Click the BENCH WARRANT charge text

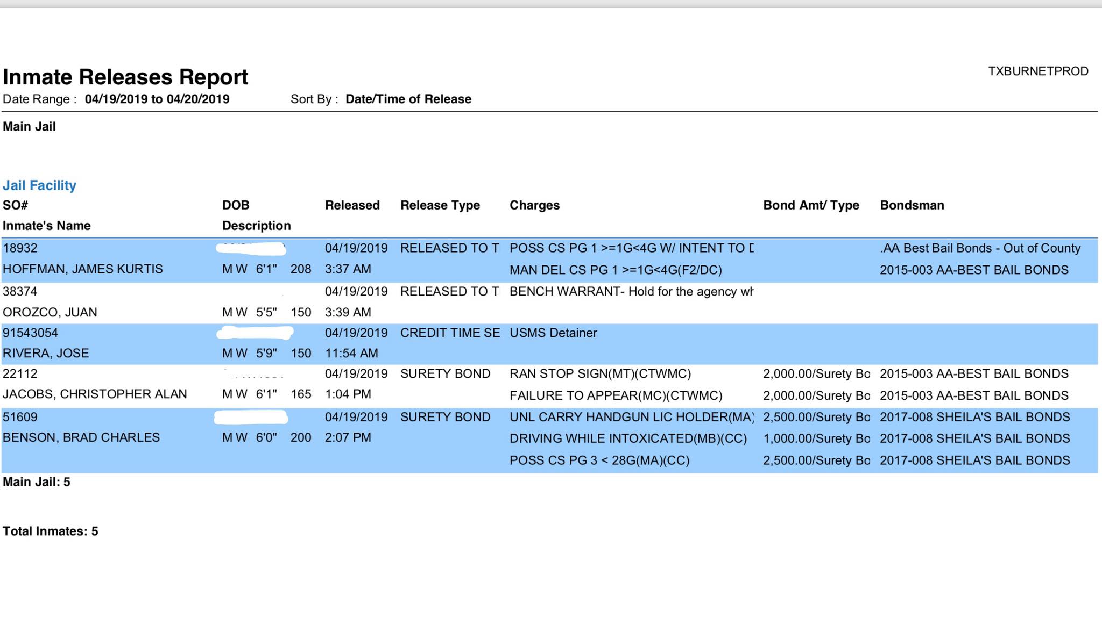pyautogui.click(x=631, y=291)
